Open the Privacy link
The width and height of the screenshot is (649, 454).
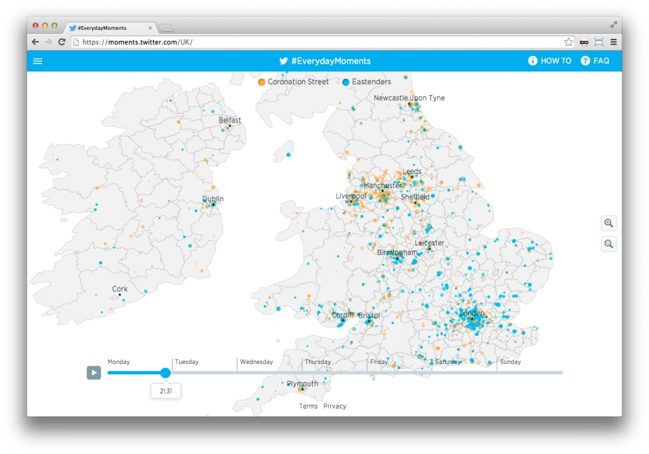(335, 406)
